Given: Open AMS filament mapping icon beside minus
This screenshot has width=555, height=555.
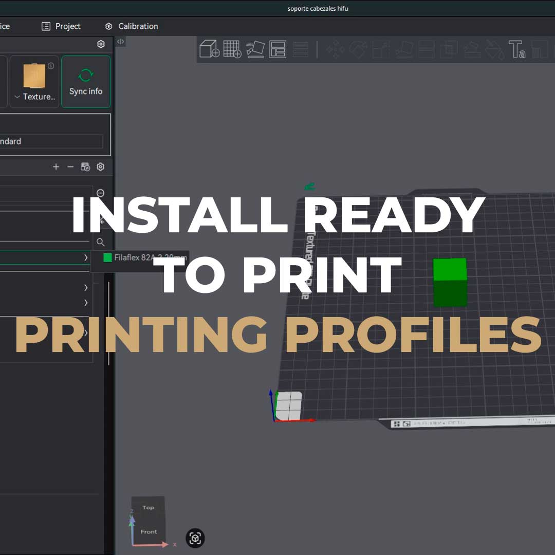Looking at the screenshot, I should (85, 167).
